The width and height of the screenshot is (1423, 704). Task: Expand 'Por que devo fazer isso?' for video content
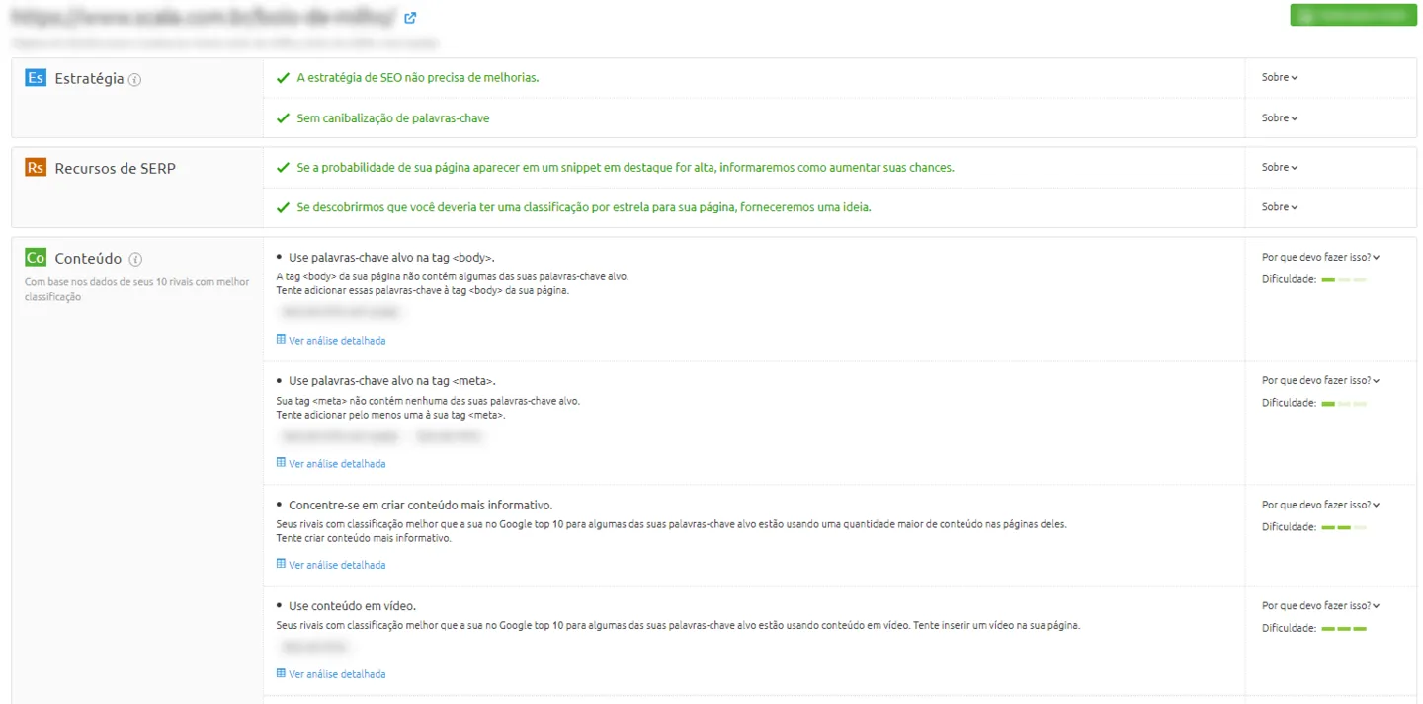pyautogui.click(x=1320, y=605)
